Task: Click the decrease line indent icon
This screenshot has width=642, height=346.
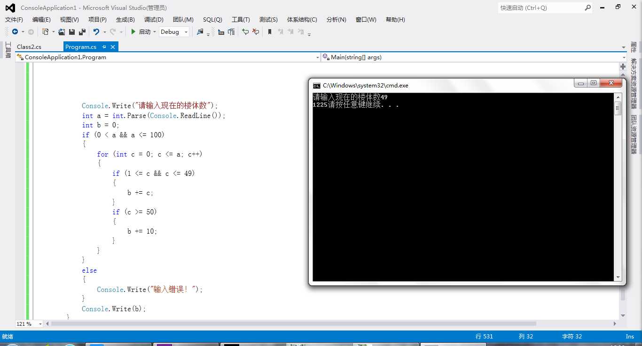Action: tap(221, 31)
